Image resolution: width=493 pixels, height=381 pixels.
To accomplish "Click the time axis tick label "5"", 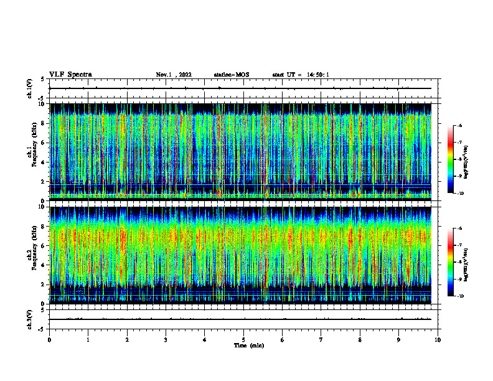I will (243, 340).
